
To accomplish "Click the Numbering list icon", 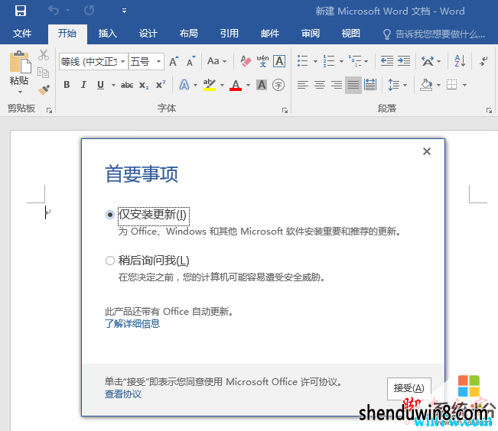I will coord(329,61).
